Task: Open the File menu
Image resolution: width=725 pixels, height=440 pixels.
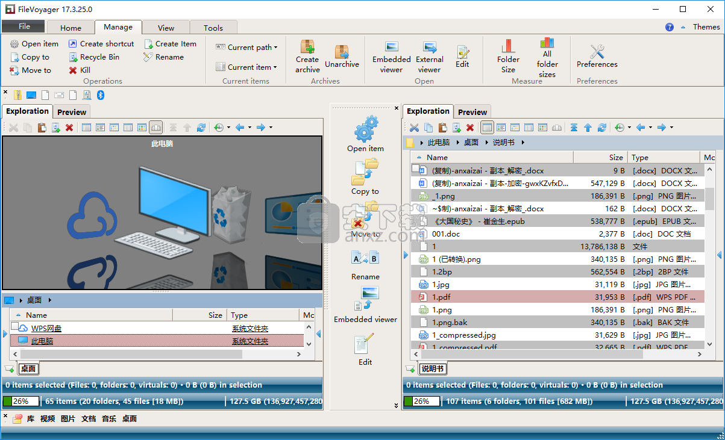Action: coord(24,26)
